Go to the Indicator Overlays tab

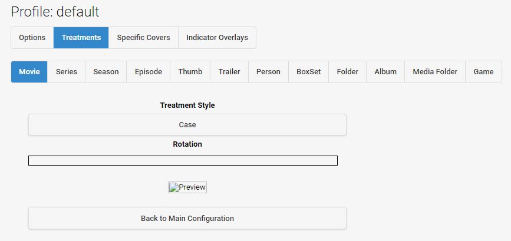[x=217, y=38]
